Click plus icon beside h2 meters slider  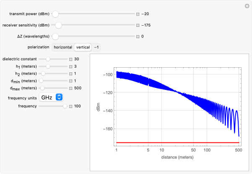[71, 74]
